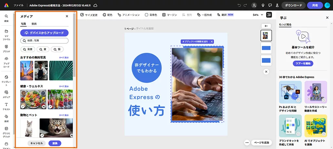Screen dimensions: 333x149
Task: Open the Brand (ブランド) sidebar icon
Action: [x=7, y=49]
